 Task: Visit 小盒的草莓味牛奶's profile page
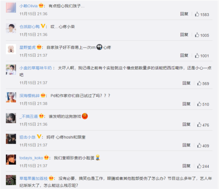click(x=36, y=68)
